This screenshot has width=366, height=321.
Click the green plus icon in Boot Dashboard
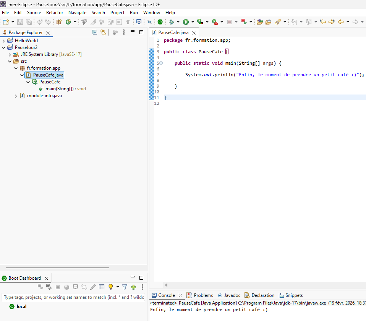click(x=133, y=287)
